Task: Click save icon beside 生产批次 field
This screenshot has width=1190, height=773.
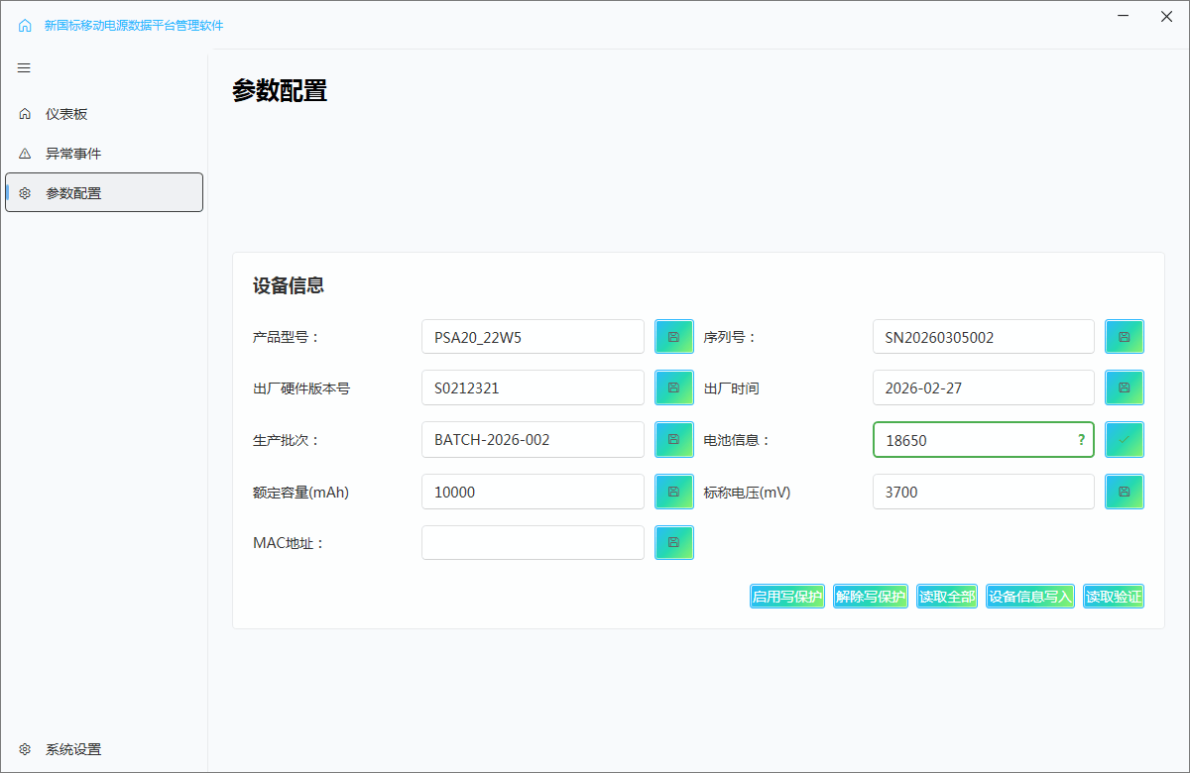Action: [x=673, y=439]
